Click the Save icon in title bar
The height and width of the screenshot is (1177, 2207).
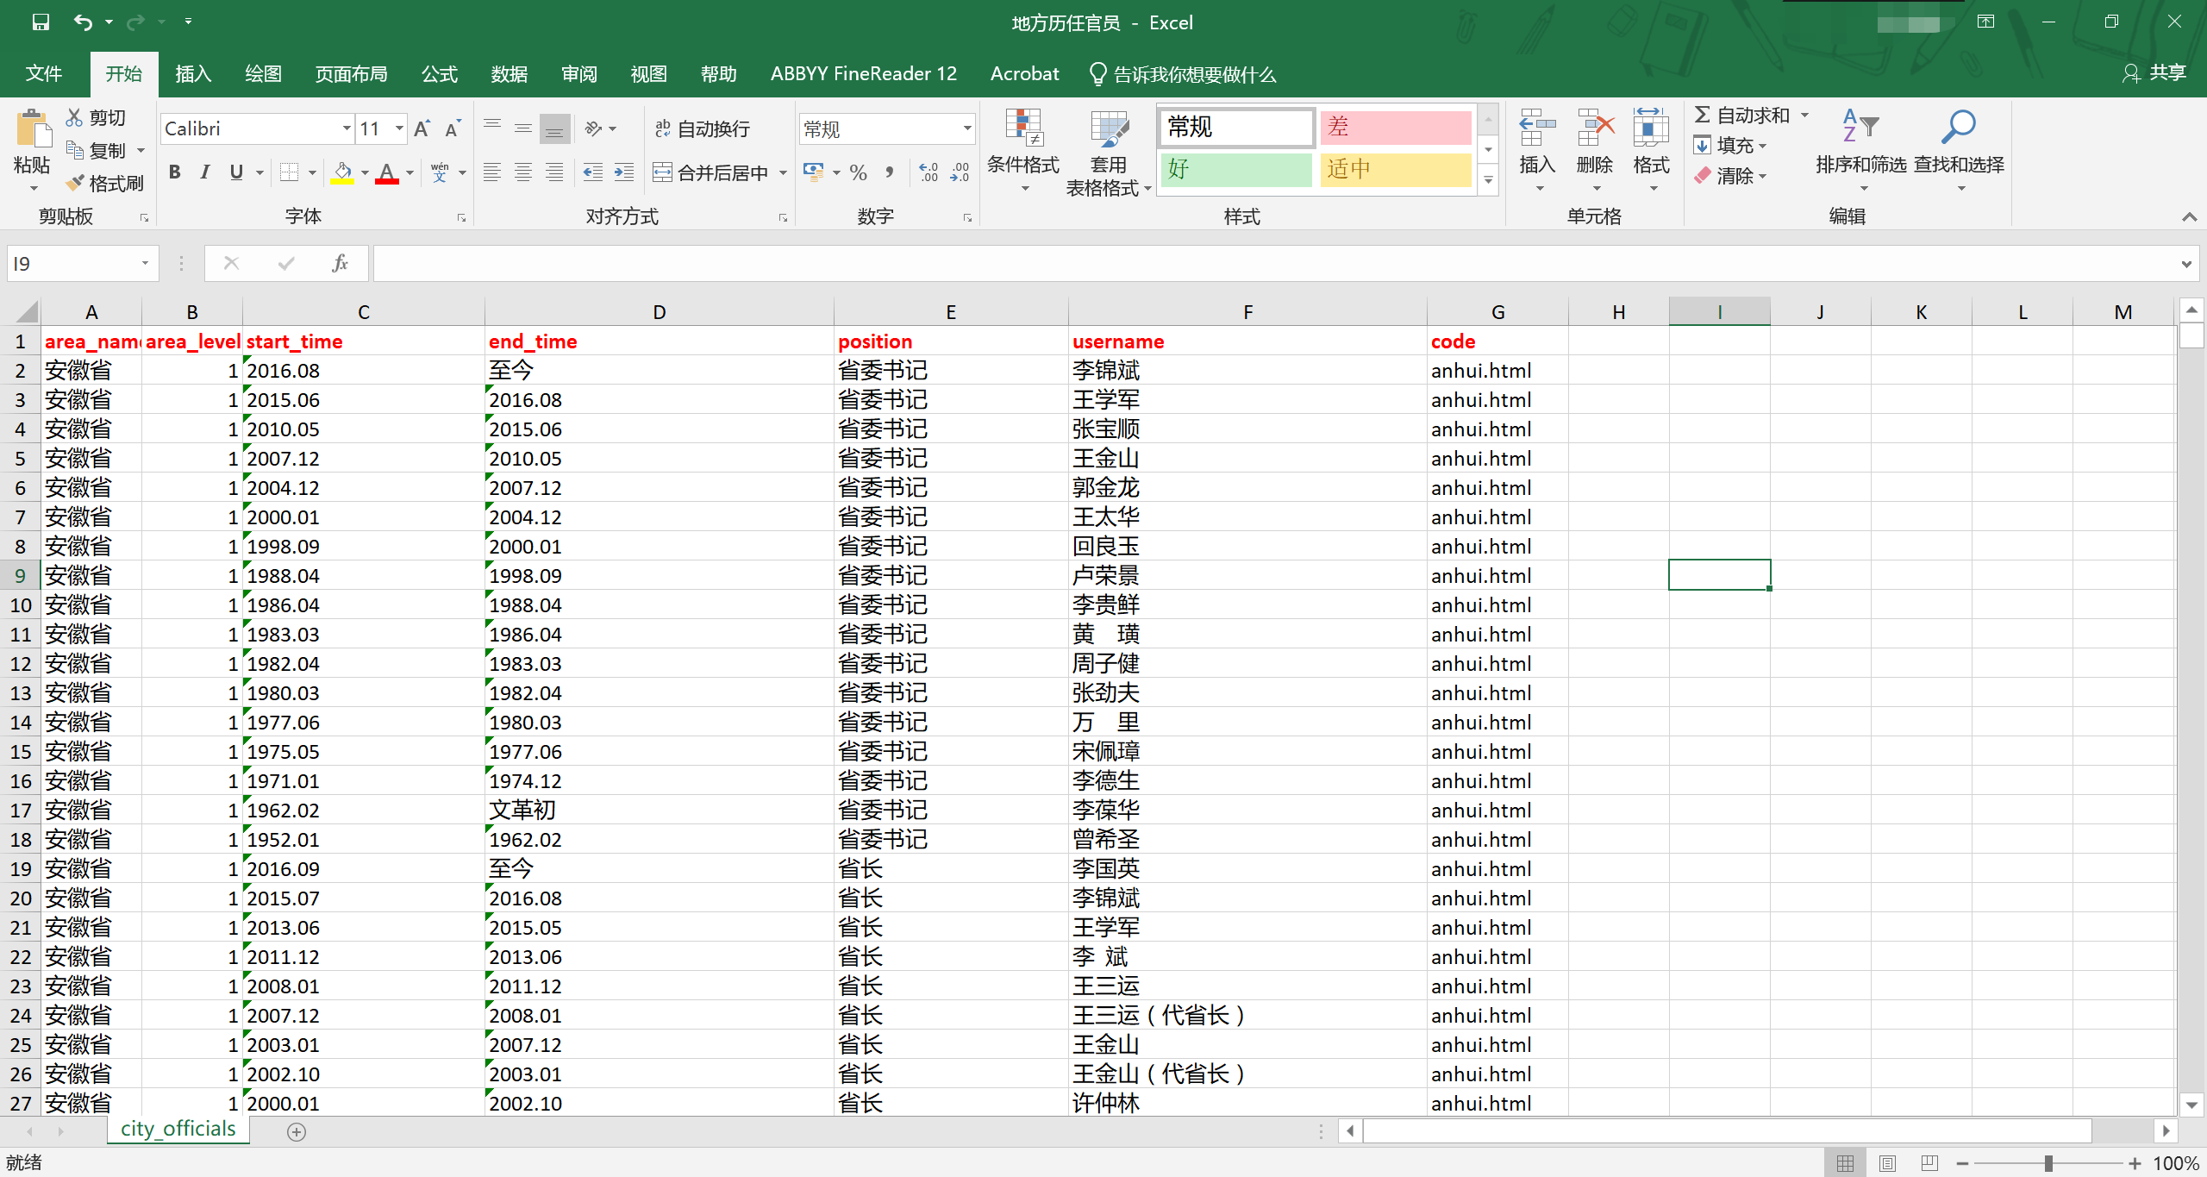[x=41, y=22]
